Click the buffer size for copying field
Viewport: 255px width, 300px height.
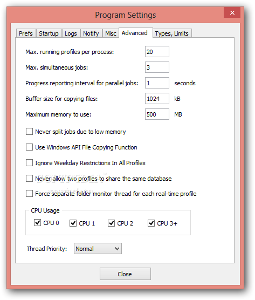click(157, 99)
